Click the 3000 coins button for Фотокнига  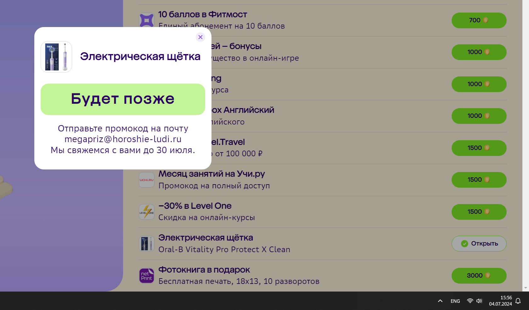coord(479,276)
